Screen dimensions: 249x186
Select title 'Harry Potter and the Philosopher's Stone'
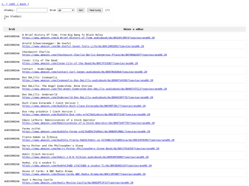tap(53, 146)
